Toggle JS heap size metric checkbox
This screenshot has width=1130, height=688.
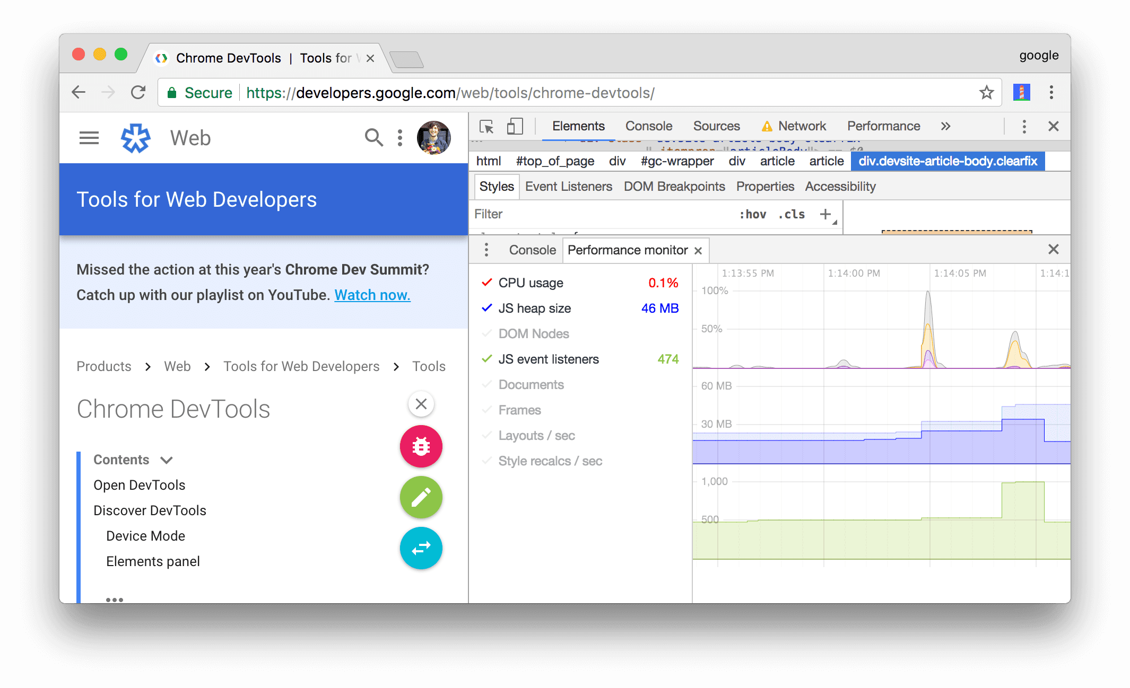tap(486, 308)
